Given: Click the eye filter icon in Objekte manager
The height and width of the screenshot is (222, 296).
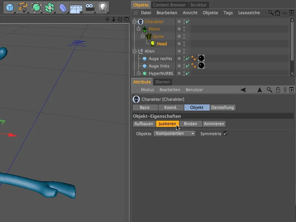Looking at the screenshot, I should [x=285, y=13].
